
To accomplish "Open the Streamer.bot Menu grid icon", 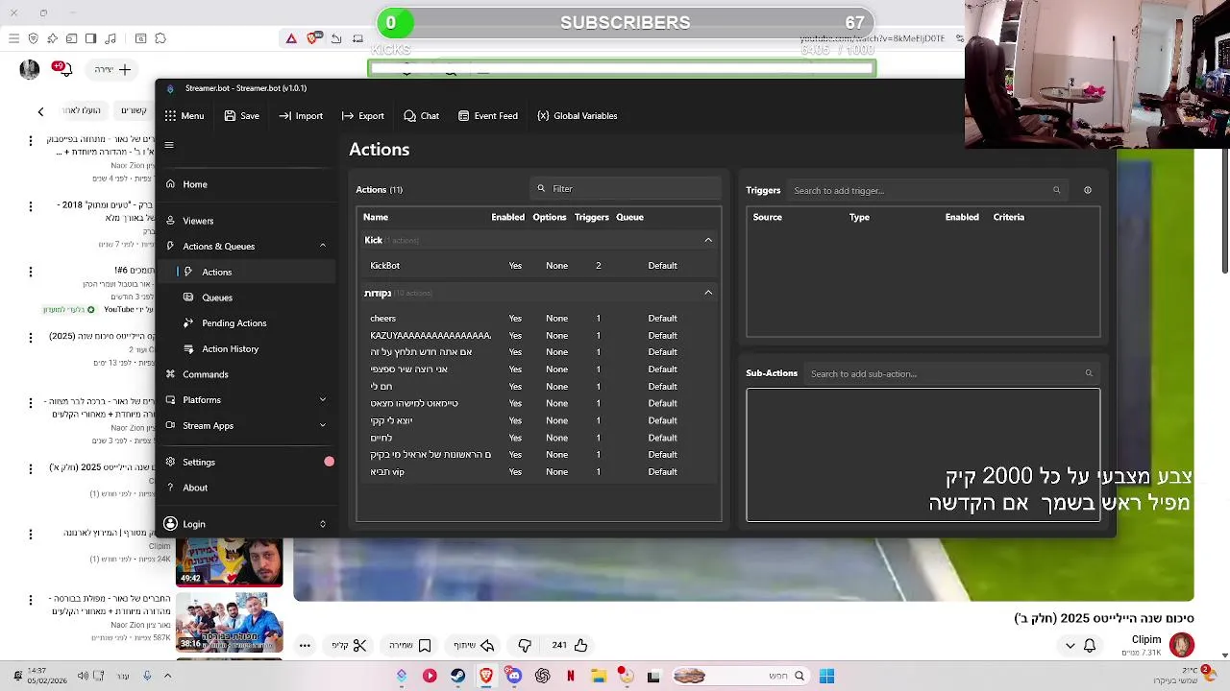I will coord(170,116).
